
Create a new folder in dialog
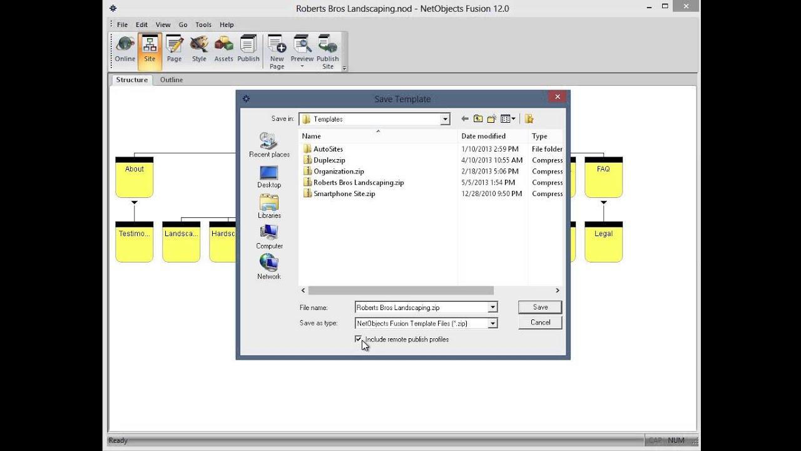492,119
